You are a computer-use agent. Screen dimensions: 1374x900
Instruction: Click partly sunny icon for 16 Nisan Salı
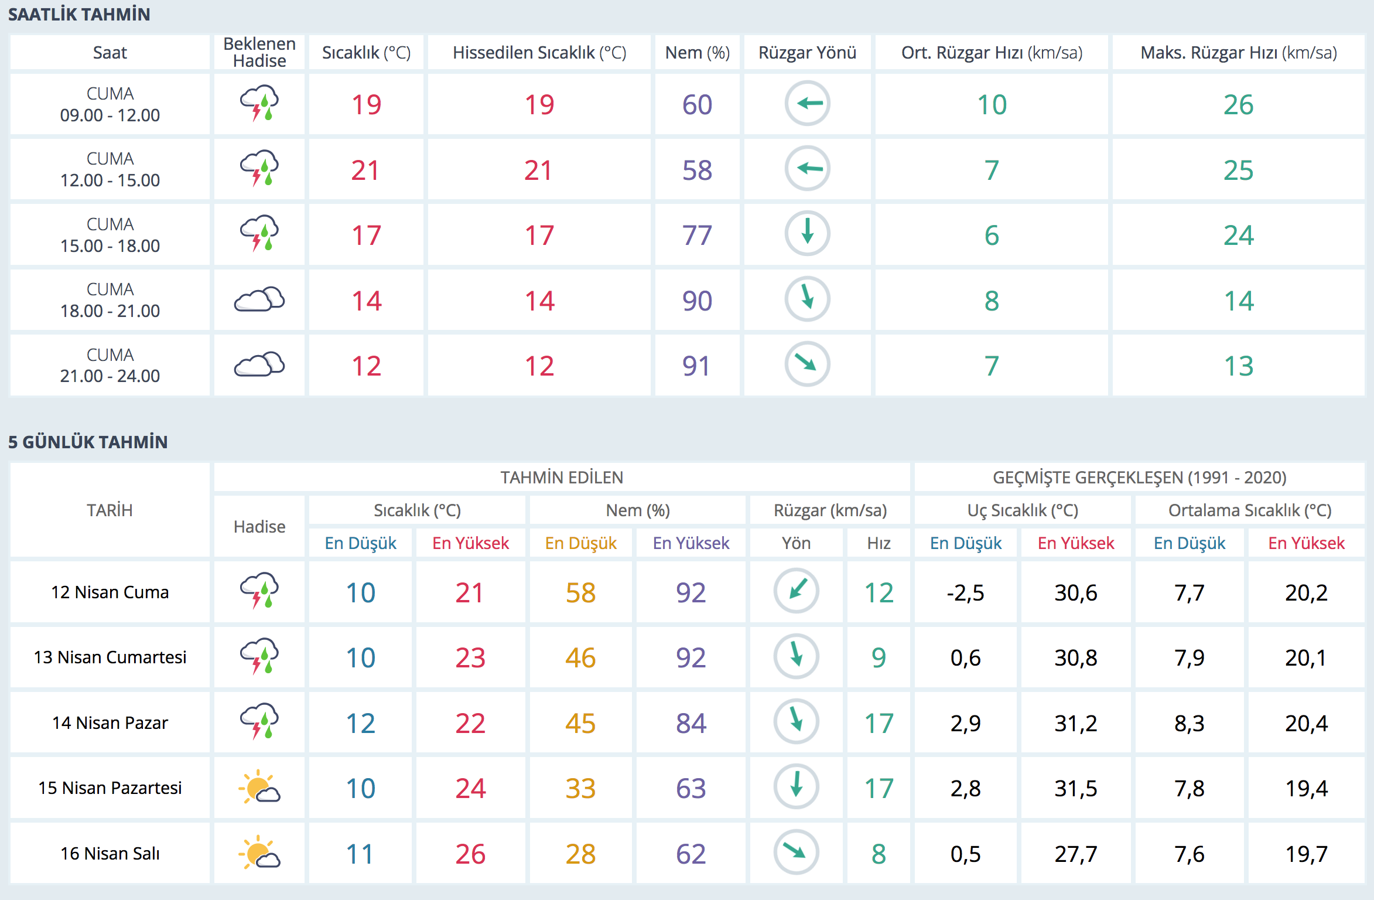coord(259,853)
